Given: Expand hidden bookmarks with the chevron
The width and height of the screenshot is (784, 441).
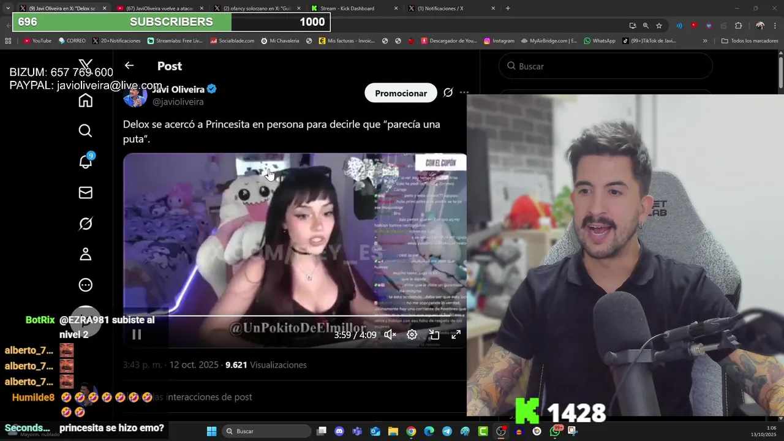Looking at the screenshot, I should (x=705, y=41).
